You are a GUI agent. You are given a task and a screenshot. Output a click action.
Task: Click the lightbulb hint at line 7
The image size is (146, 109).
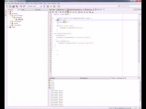[x=51, y=20]
